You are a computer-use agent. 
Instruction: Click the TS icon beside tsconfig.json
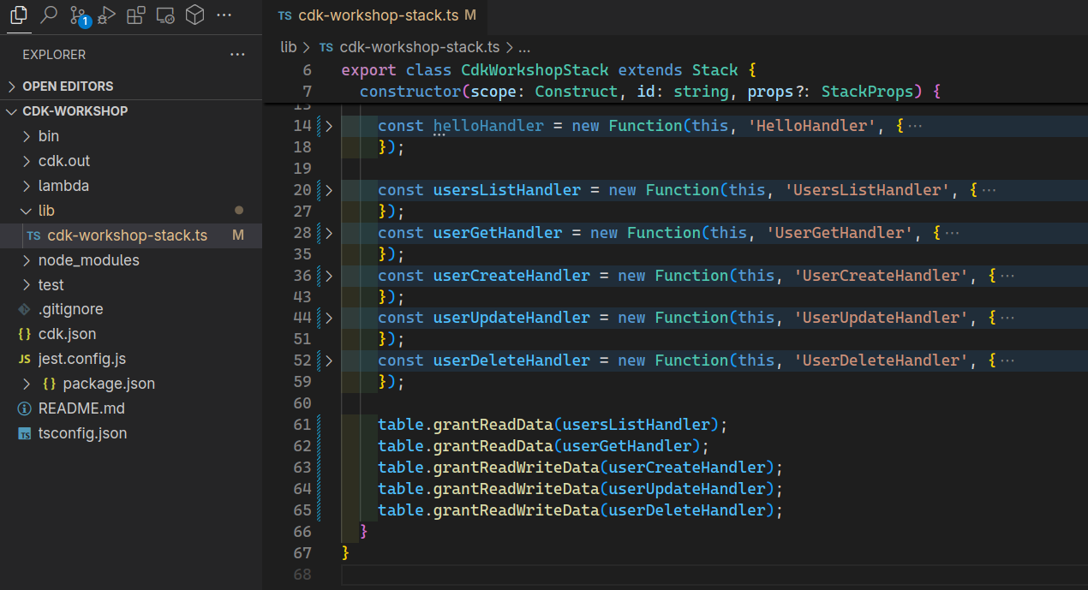[x=24, y=433]
